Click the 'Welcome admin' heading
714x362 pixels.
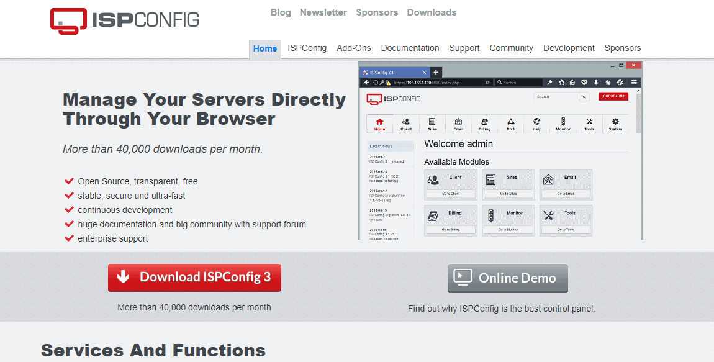tap(459, 144)
